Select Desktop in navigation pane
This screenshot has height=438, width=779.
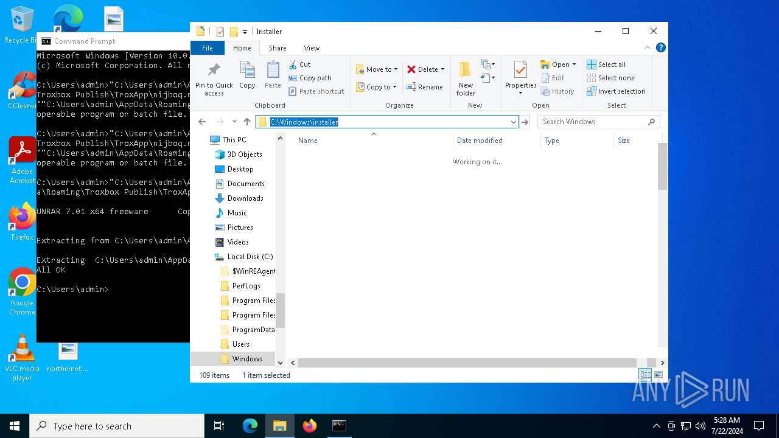tap(240, 169)
